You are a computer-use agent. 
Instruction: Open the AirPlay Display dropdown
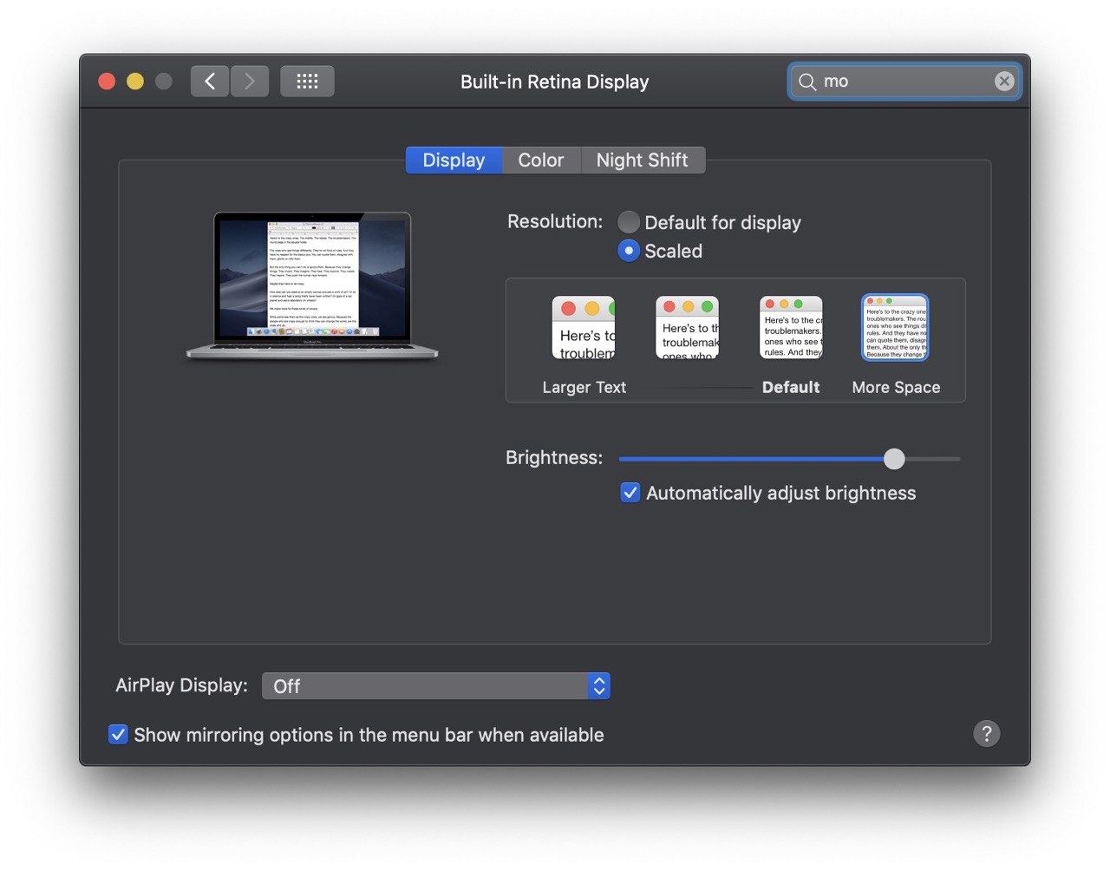pos(436,686)
